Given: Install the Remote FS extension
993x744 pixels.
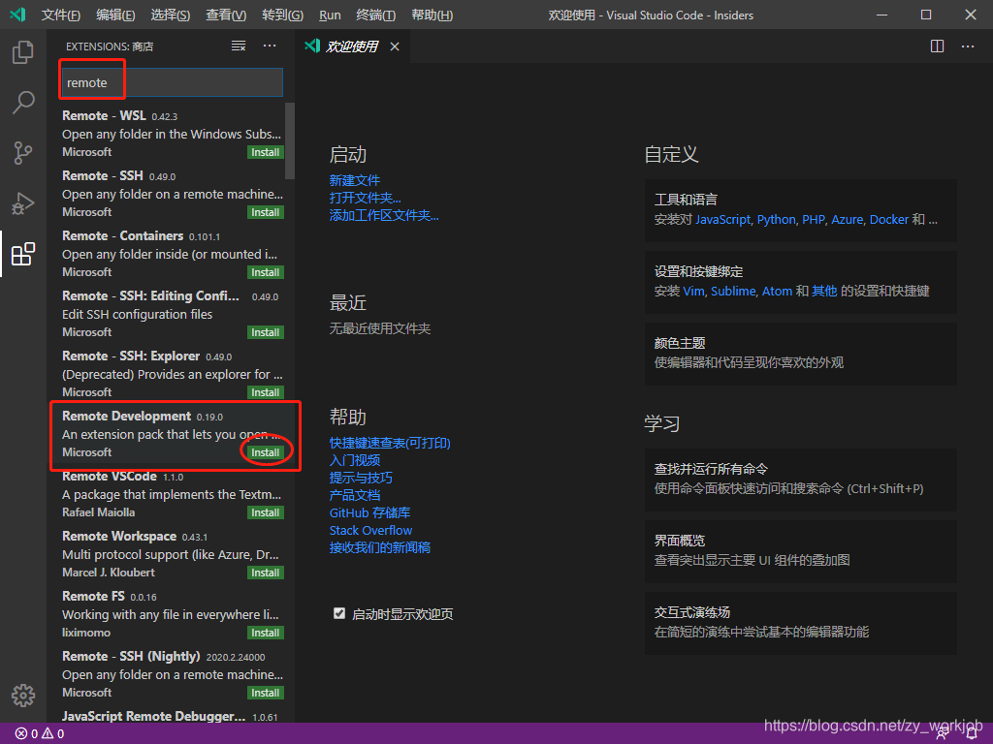Looking at the screenshot, I should [266, 634].
